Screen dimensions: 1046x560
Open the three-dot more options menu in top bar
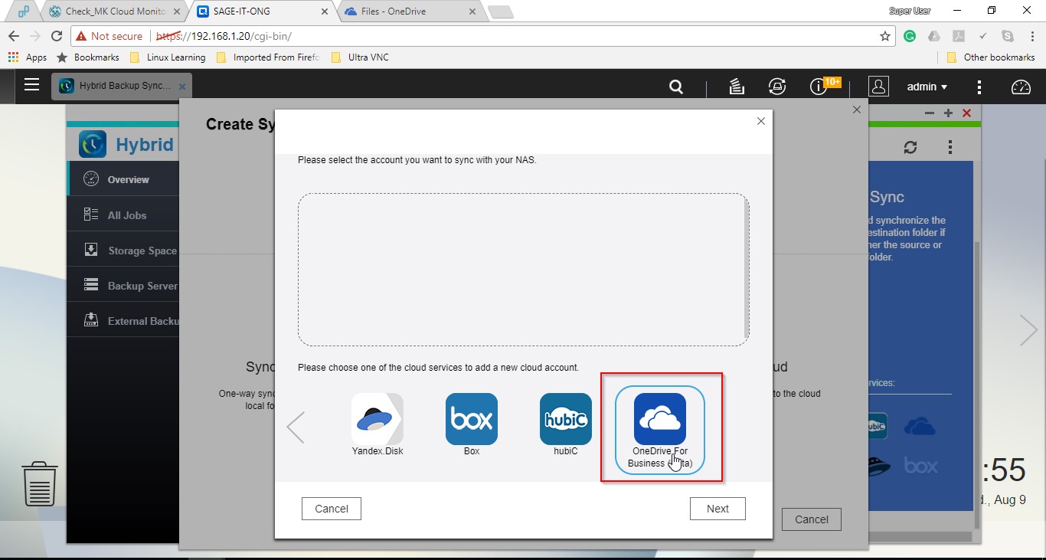pos(979,87)
